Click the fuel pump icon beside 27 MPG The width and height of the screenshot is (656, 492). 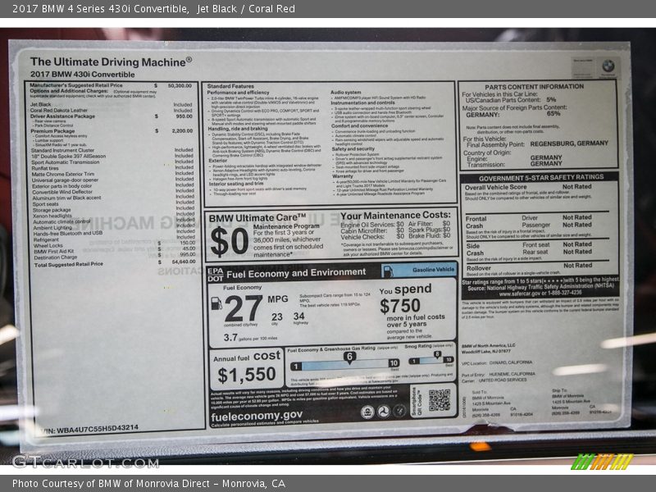pyautogui.click(x=216, y=303)
